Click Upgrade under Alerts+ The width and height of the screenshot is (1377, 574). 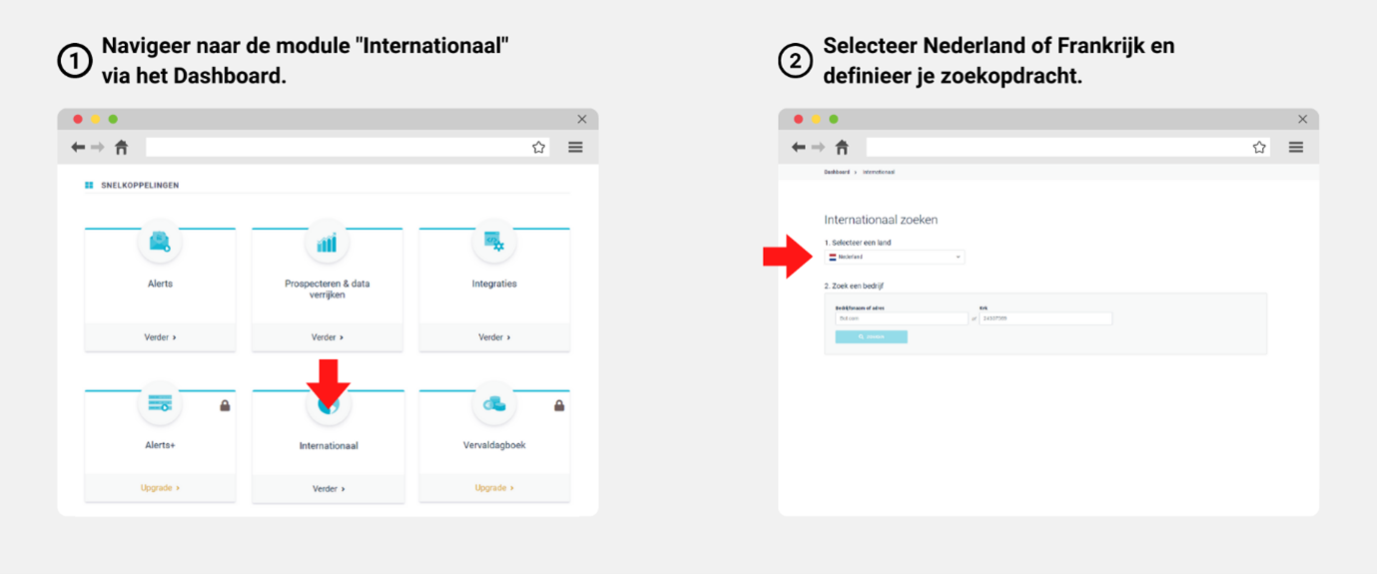pos(160,488)
